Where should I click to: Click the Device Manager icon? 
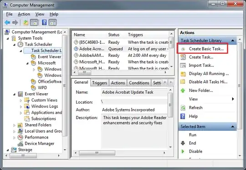point(20,144)
